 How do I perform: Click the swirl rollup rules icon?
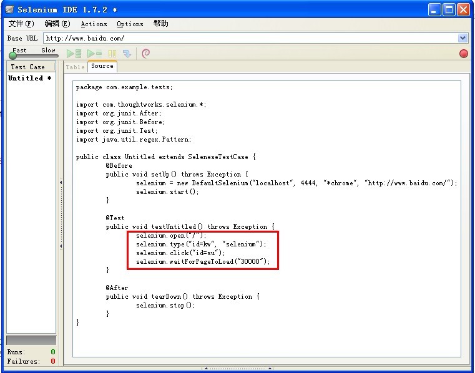click(146, 54)
